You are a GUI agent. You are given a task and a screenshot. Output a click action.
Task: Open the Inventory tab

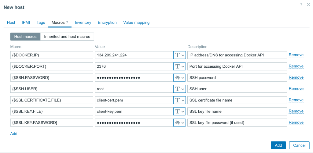[x=83, y=23]
